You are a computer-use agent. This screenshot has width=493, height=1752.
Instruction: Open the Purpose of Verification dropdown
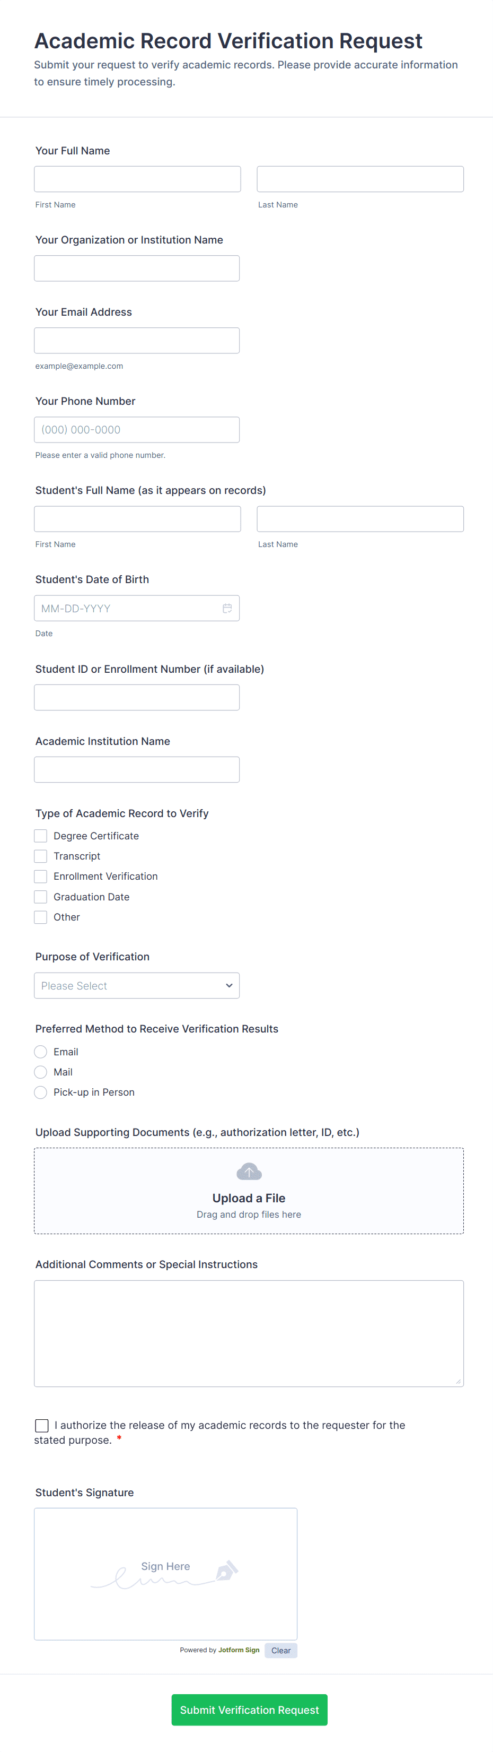pos(136,985)
